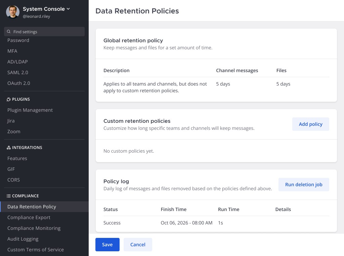The image size is (344, 256).
Task: Open MFA settings
Action: click(12, 51)
